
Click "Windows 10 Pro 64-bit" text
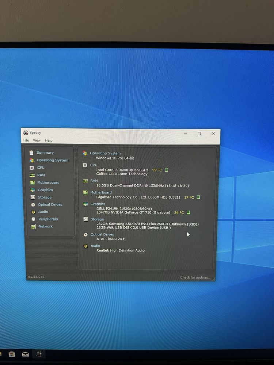point(115,158)
